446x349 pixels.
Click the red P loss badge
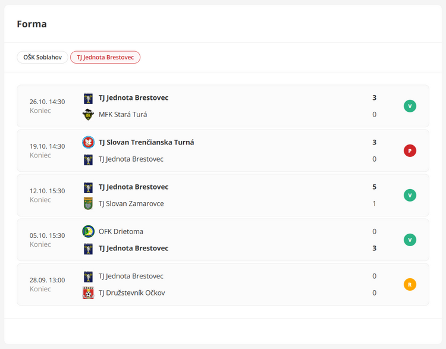point(410,150)
